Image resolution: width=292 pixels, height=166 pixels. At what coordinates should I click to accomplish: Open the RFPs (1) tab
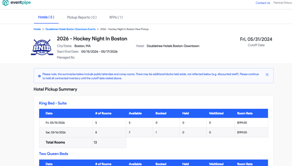[x=116, y=17]
